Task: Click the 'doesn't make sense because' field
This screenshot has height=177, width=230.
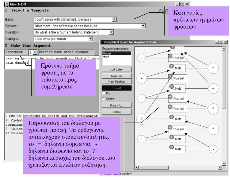Action: point(66,52)
